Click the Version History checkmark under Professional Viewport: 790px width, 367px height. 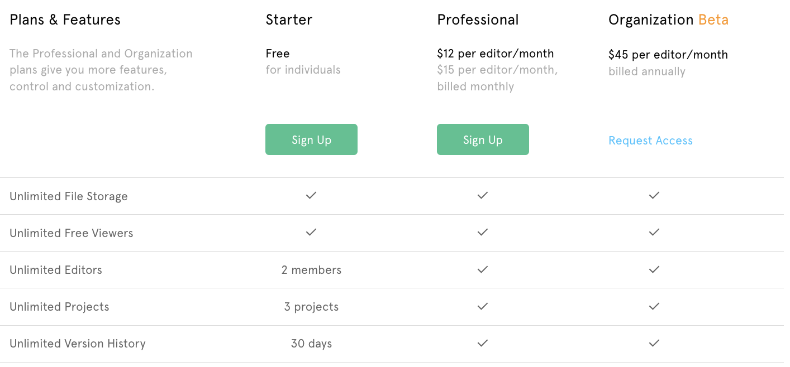(483, 343)
